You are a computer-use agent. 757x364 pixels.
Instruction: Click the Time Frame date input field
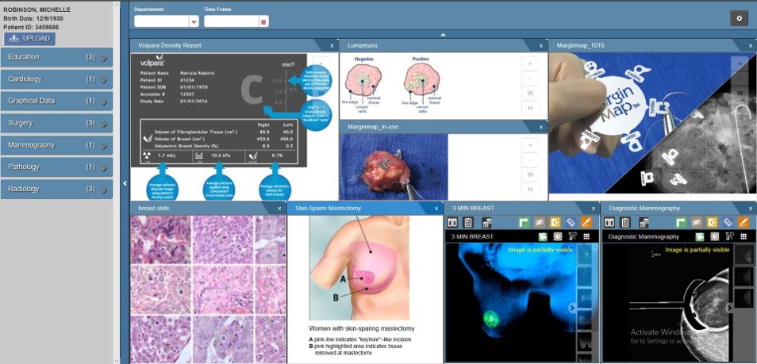(232, 21)
